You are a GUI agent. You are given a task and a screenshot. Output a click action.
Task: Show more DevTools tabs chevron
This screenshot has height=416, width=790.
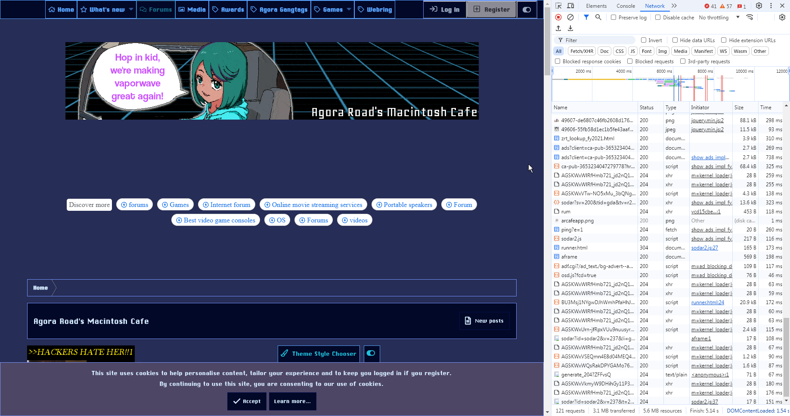coord(674,6)
